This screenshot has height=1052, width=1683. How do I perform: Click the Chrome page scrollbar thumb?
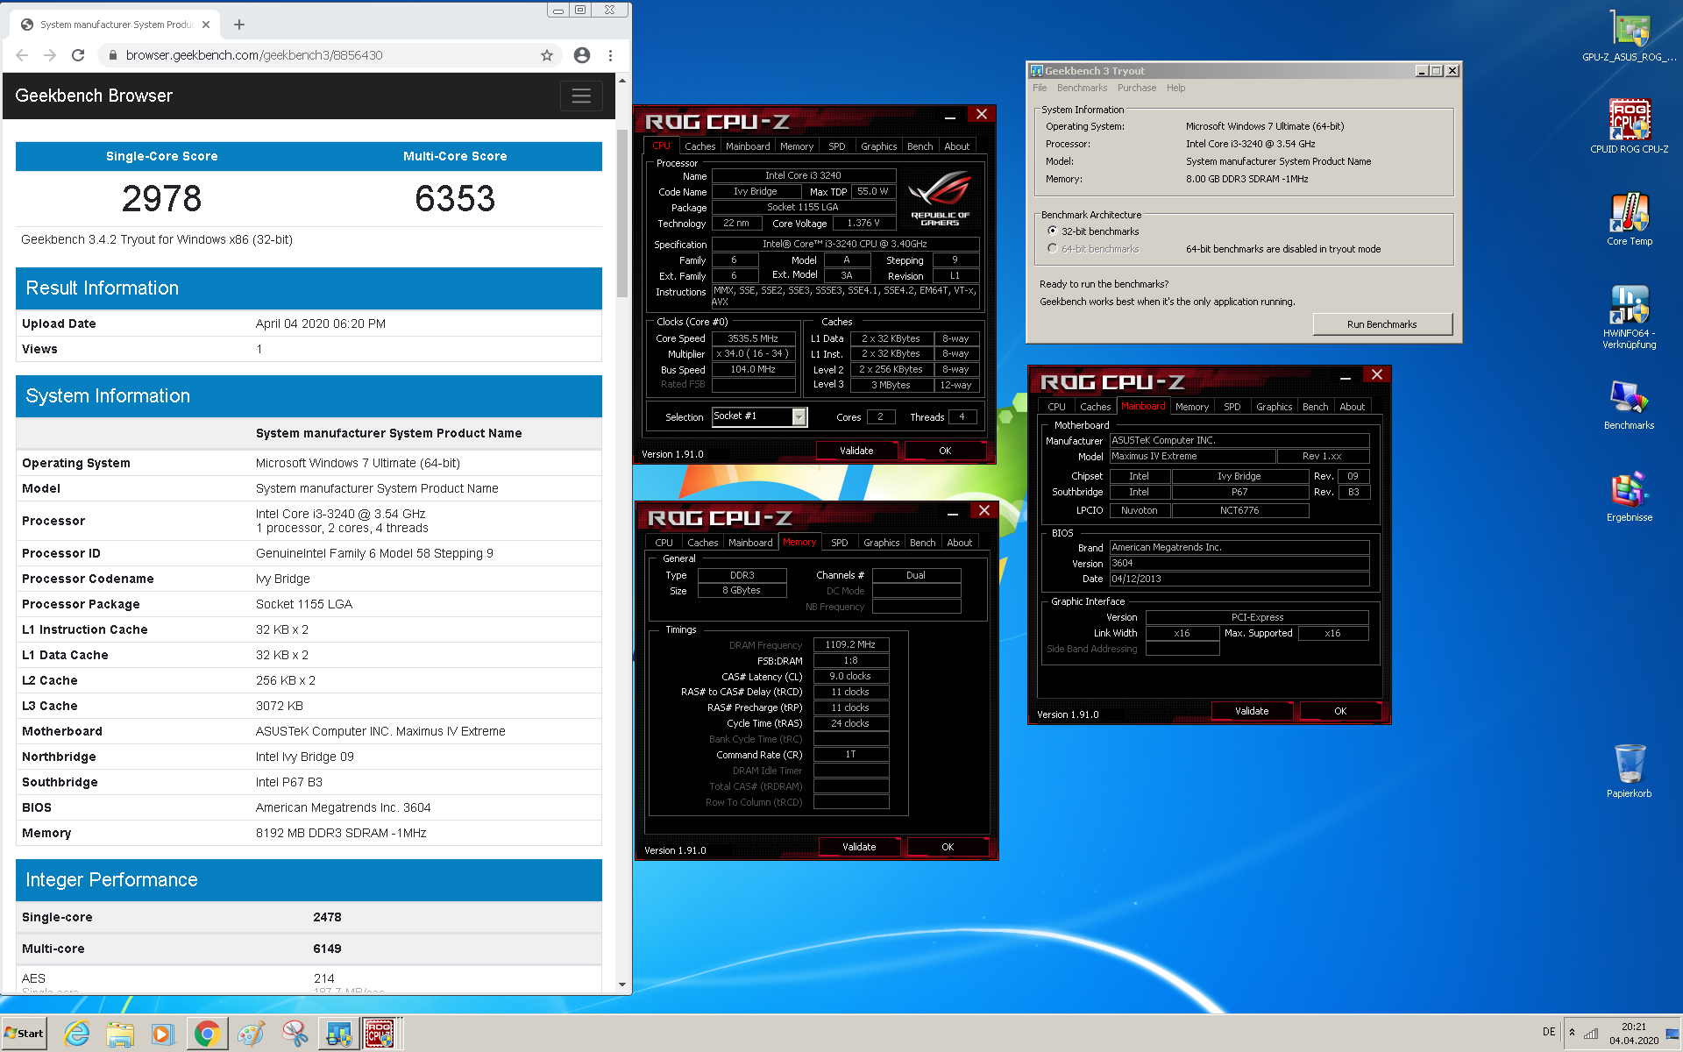621,213
